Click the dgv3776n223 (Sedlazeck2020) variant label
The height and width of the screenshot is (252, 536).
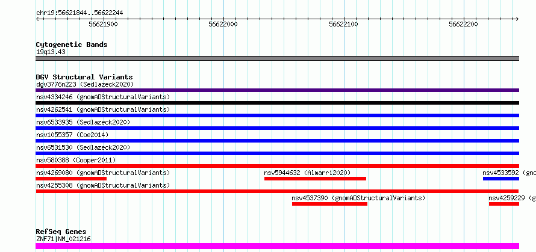click(85, 84)
